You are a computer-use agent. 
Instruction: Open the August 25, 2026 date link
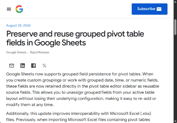click(18, 25)
